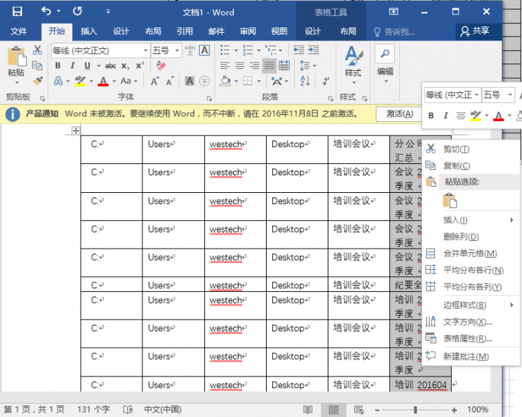Screen dimensions: 522x417
Task: Expand the borders dropdown arrow
Action: (x=259, y=81)
